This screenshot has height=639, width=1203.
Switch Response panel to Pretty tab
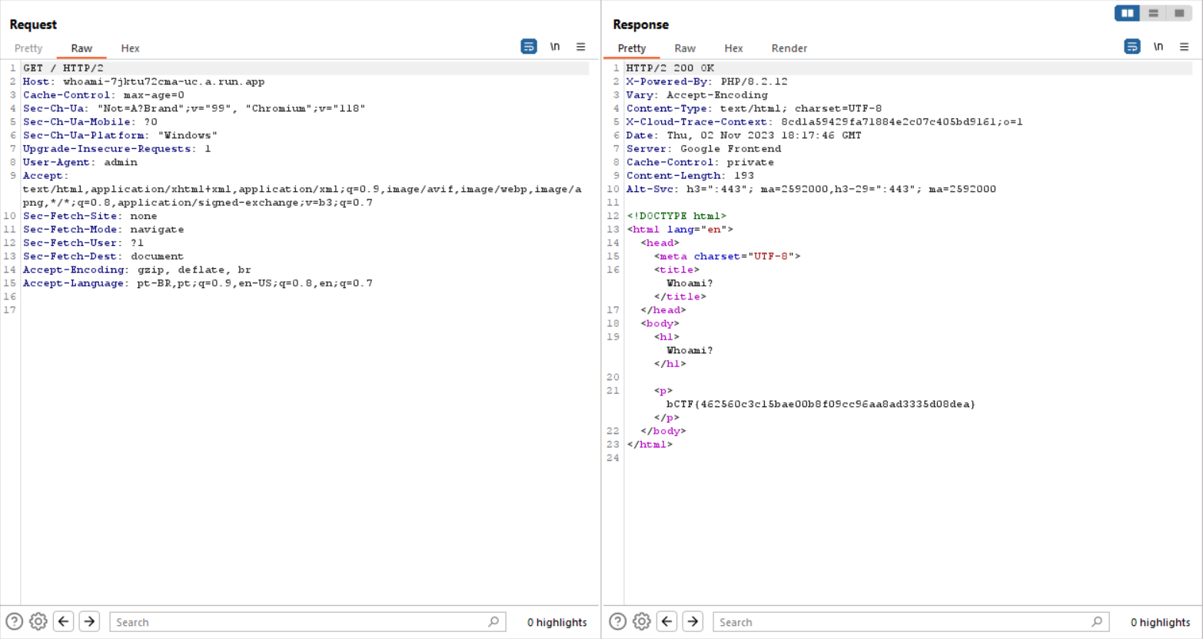click(632, 48)
